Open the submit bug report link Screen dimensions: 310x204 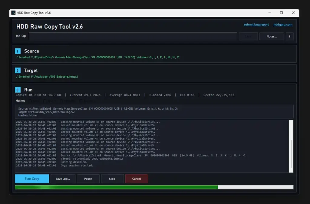click(x=256, y=25)
